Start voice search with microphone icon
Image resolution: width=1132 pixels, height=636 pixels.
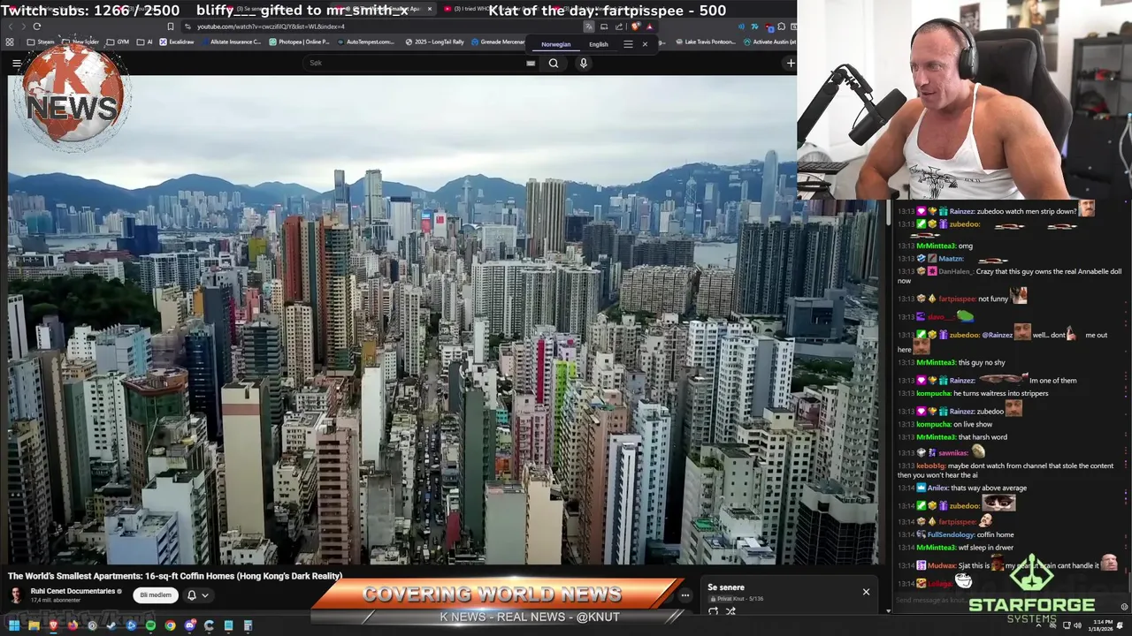[x=583, y=63]
